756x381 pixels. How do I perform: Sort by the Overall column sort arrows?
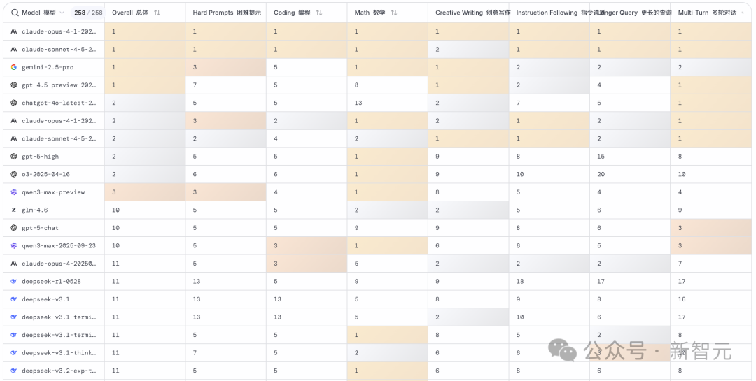tap(157, 13)
